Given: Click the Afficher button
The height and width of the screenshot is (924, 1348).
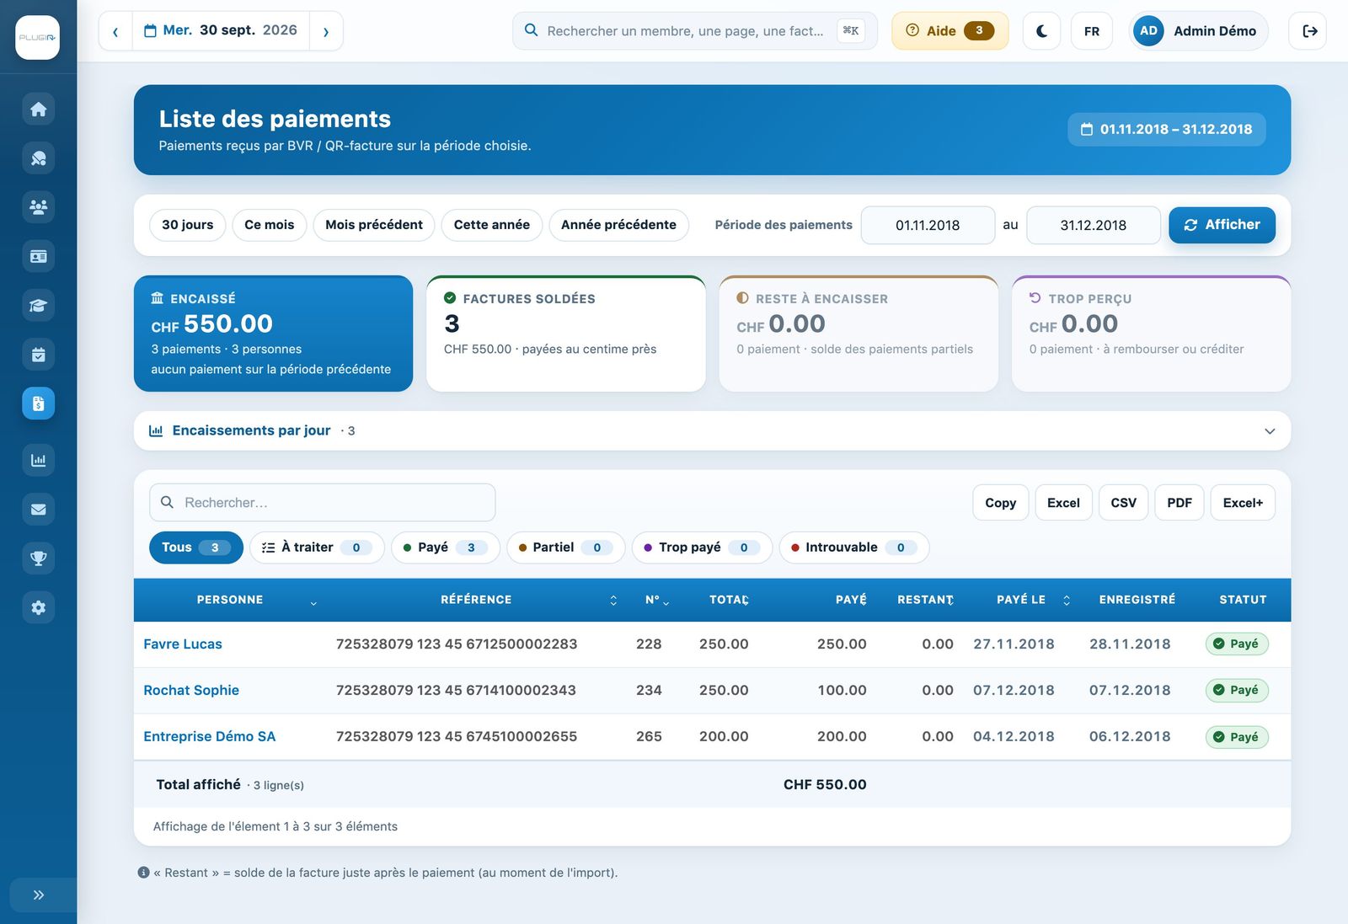Looking at the screenshot, I should [1222, 225].
